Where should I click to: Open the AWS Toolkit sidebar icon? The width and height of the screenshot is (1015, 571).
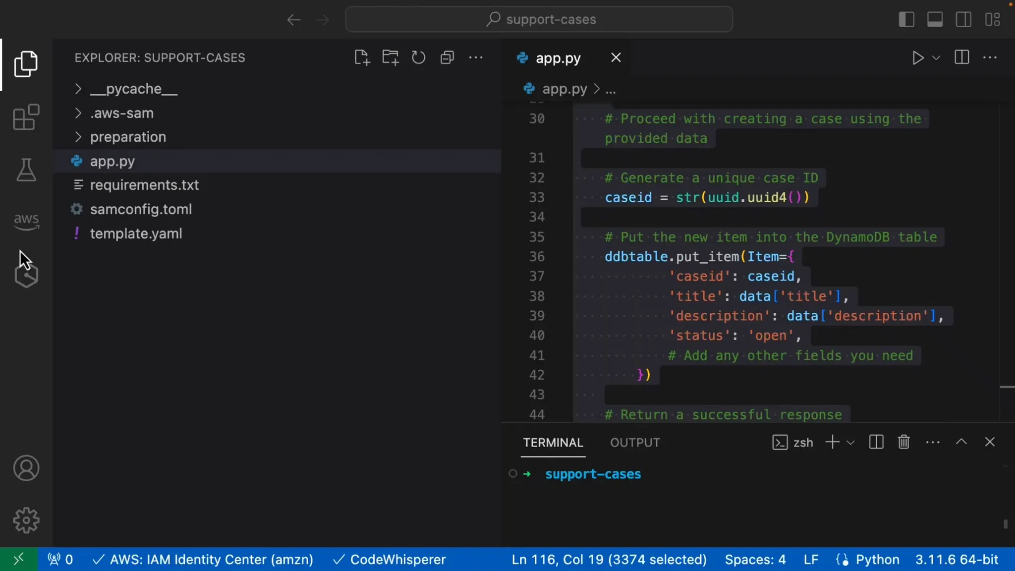click(26, 221)
